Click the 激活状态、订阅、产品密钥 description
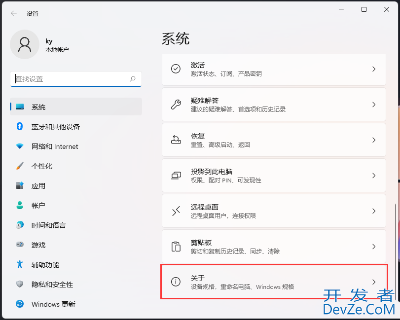400x320 pixels. click(x=226, y=73)
